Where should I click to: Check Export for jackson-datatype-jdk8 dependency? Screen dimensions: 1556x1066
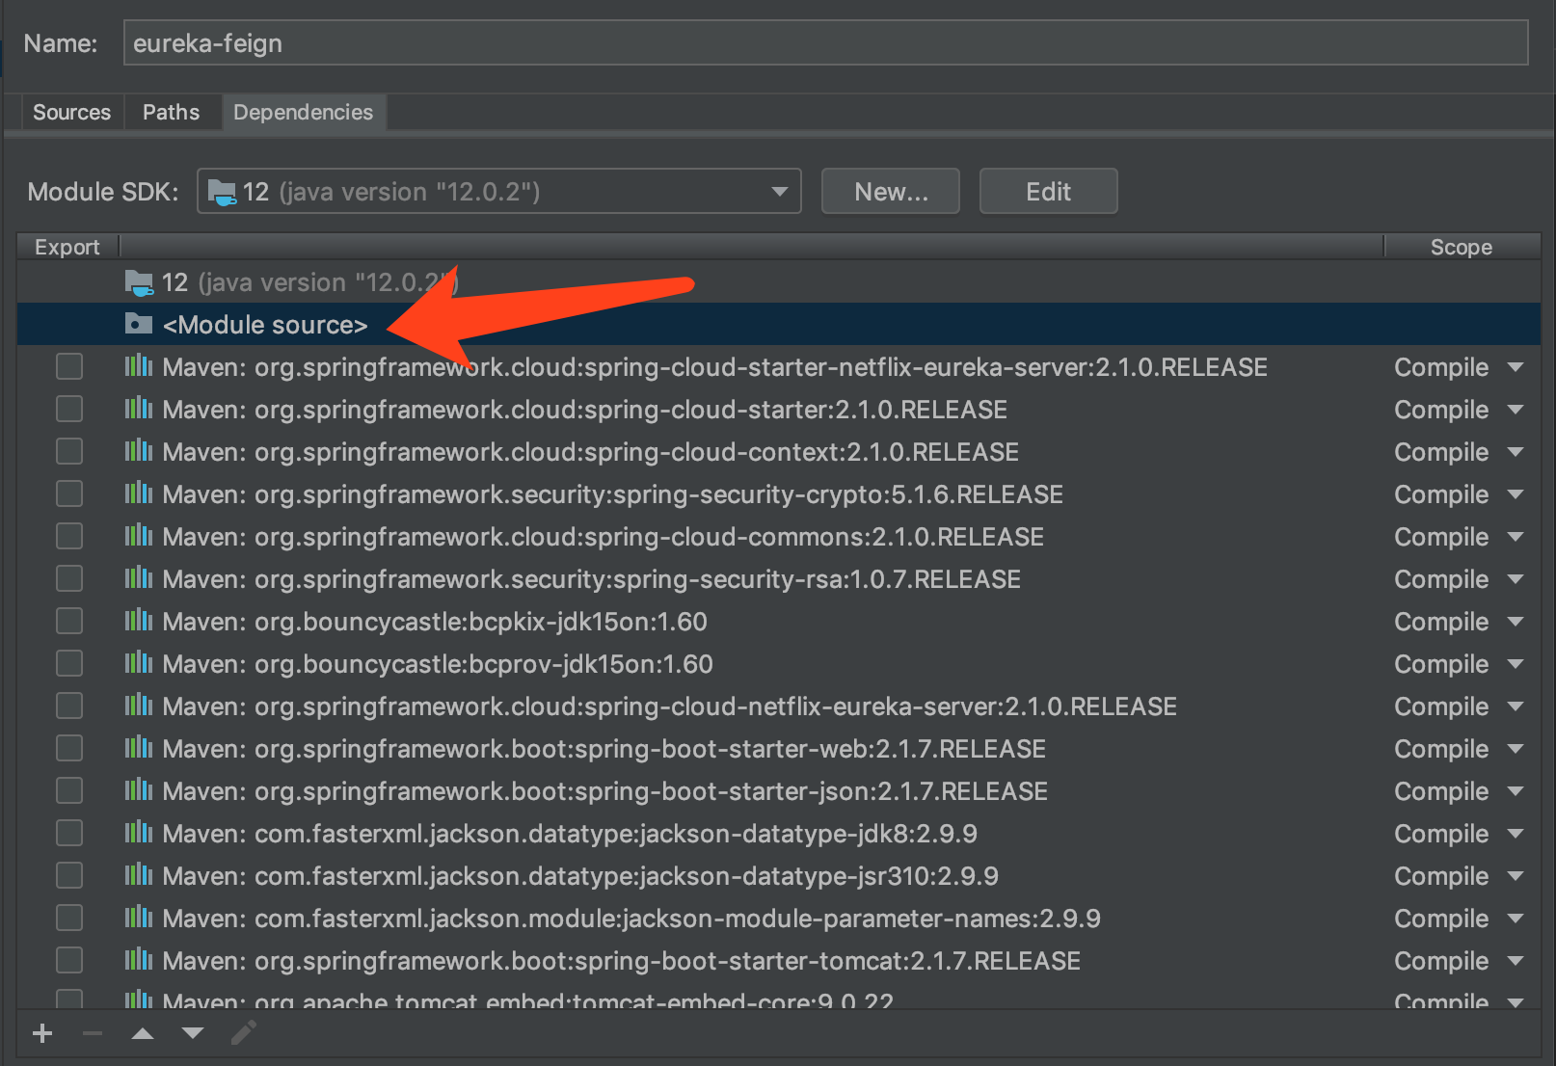point(68,833)
